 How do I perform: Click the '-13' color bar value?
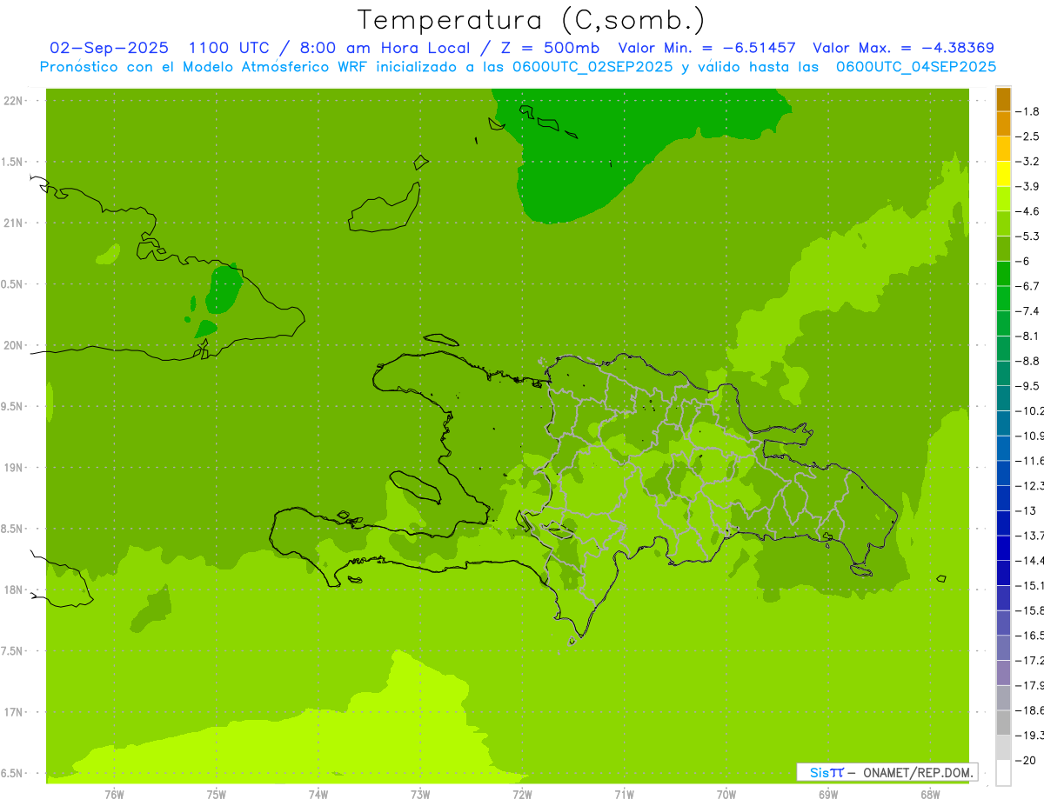tap(1025, 510)
